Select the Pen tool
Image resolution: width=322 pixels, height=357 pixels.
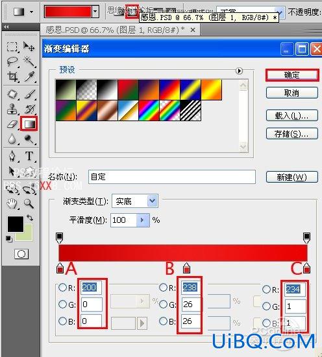(x=12, y=156)
